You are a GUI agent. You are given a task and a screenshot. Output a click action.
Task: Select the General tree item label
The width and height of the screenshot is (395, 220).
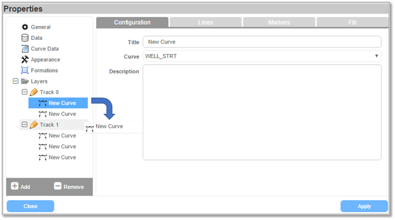[41, 27]
